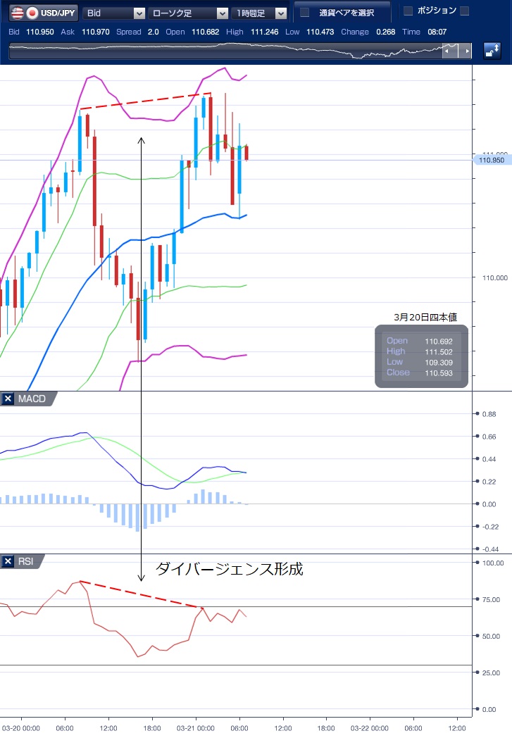The width and height of the screenshot is (512, 738).
Task: Toggle the checkbox right of ポジション
Action: tap(463, 11)
